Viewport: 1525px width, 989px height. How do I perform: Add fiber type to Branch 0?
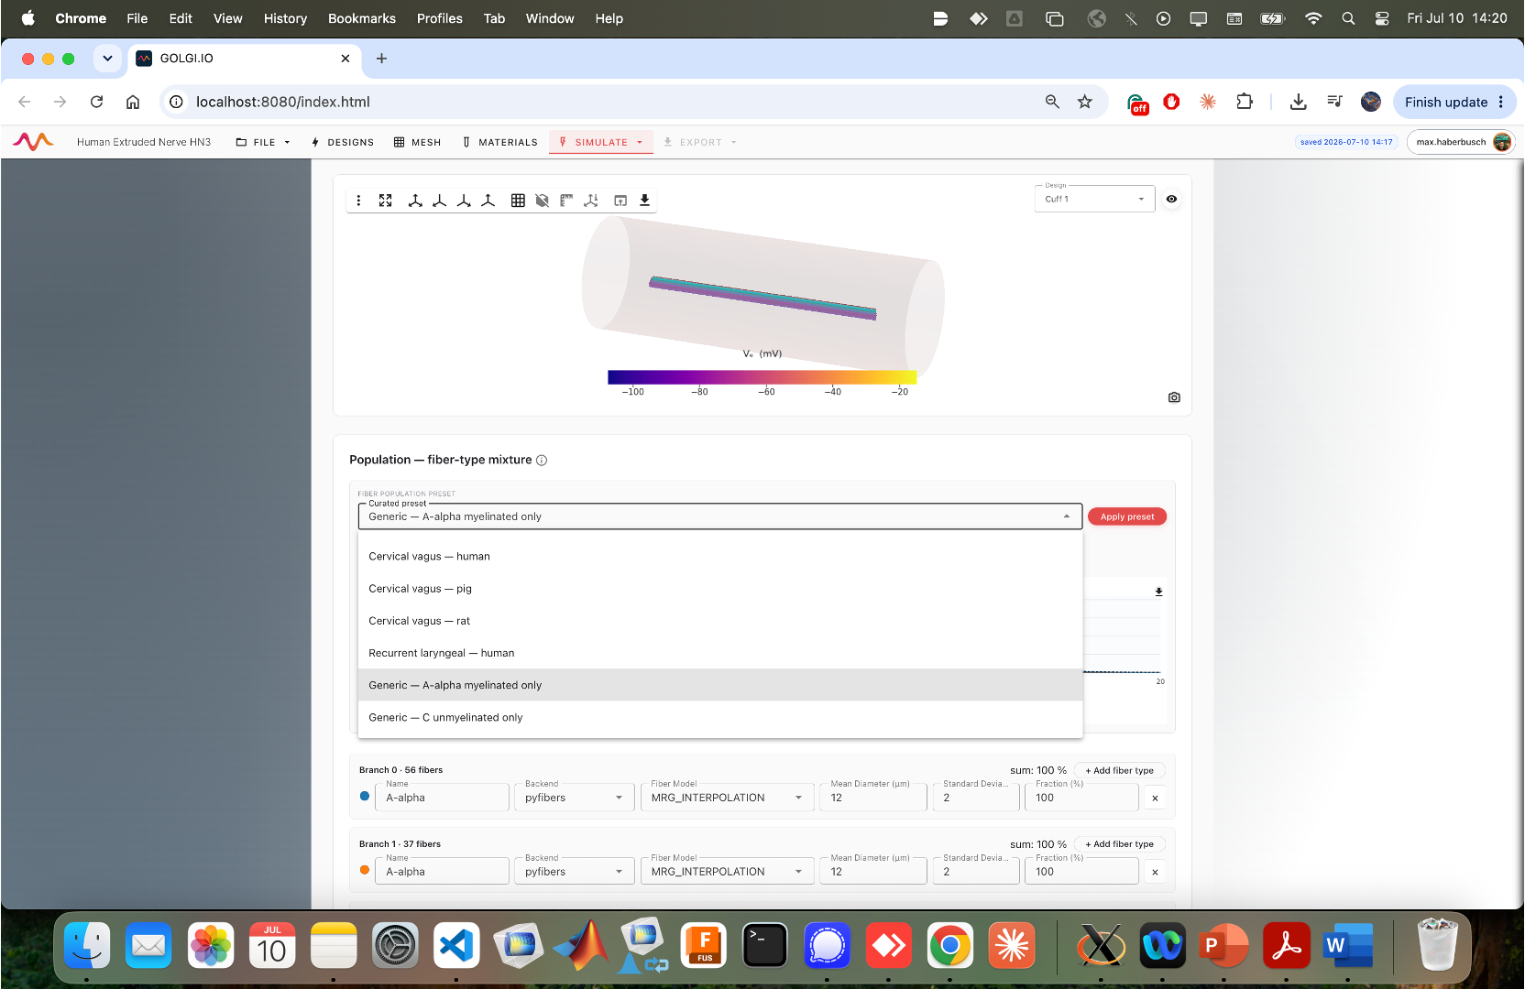point(1119,770)
